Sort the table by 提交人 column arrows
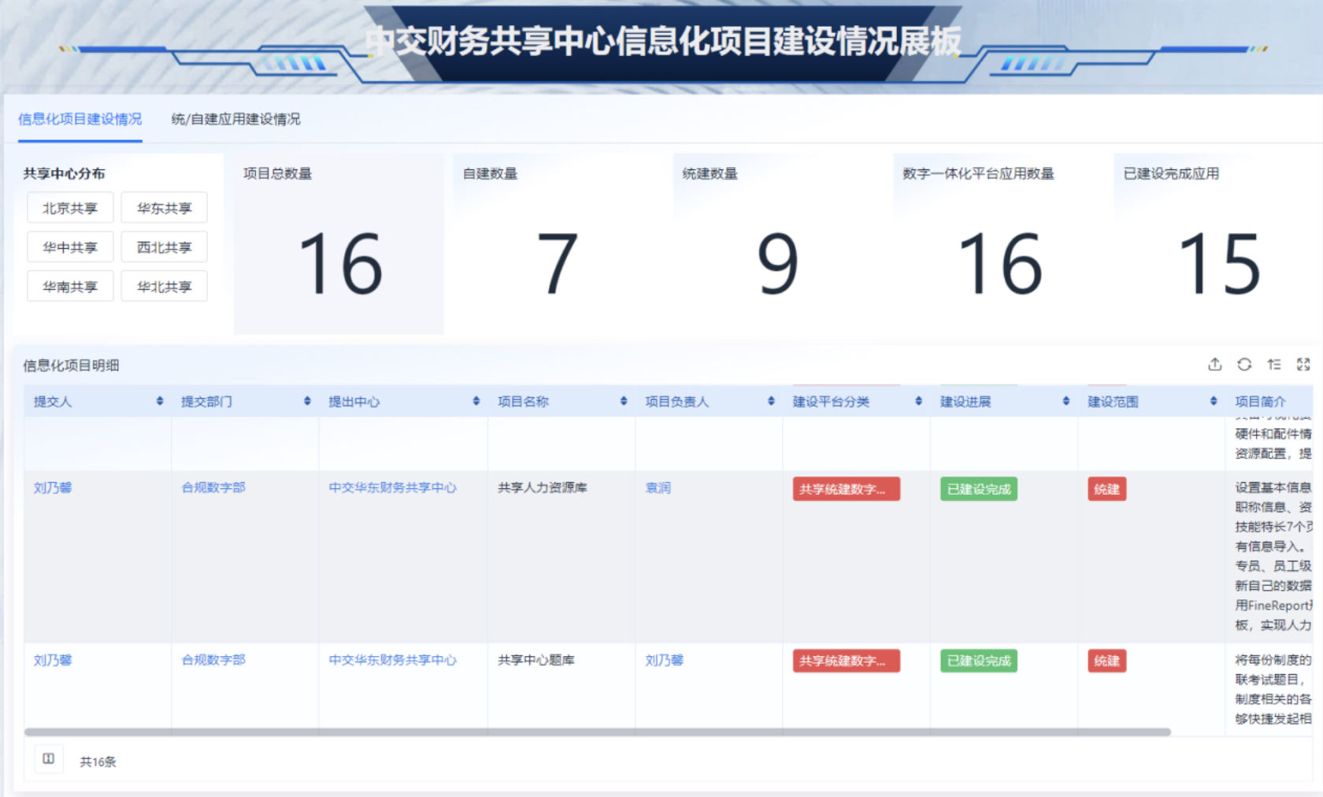Screen dimensions: 1323x797 [160, 402]
